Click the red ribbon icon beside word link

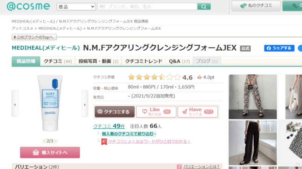point(104,142)
